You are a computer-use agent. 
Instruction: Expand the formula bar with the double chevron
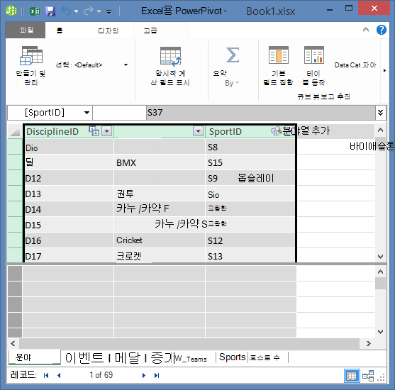tap(380, 112)
